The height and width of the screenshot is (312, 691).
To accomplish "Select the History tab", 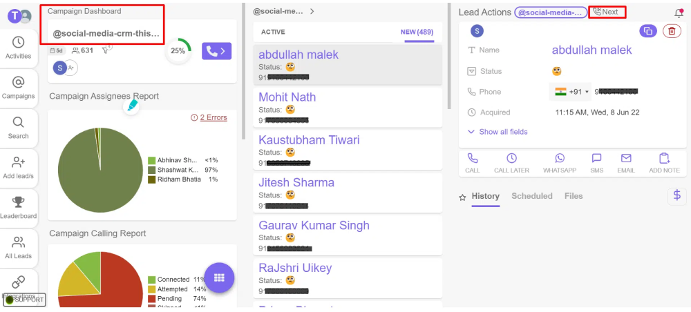I will coord(485,196).
